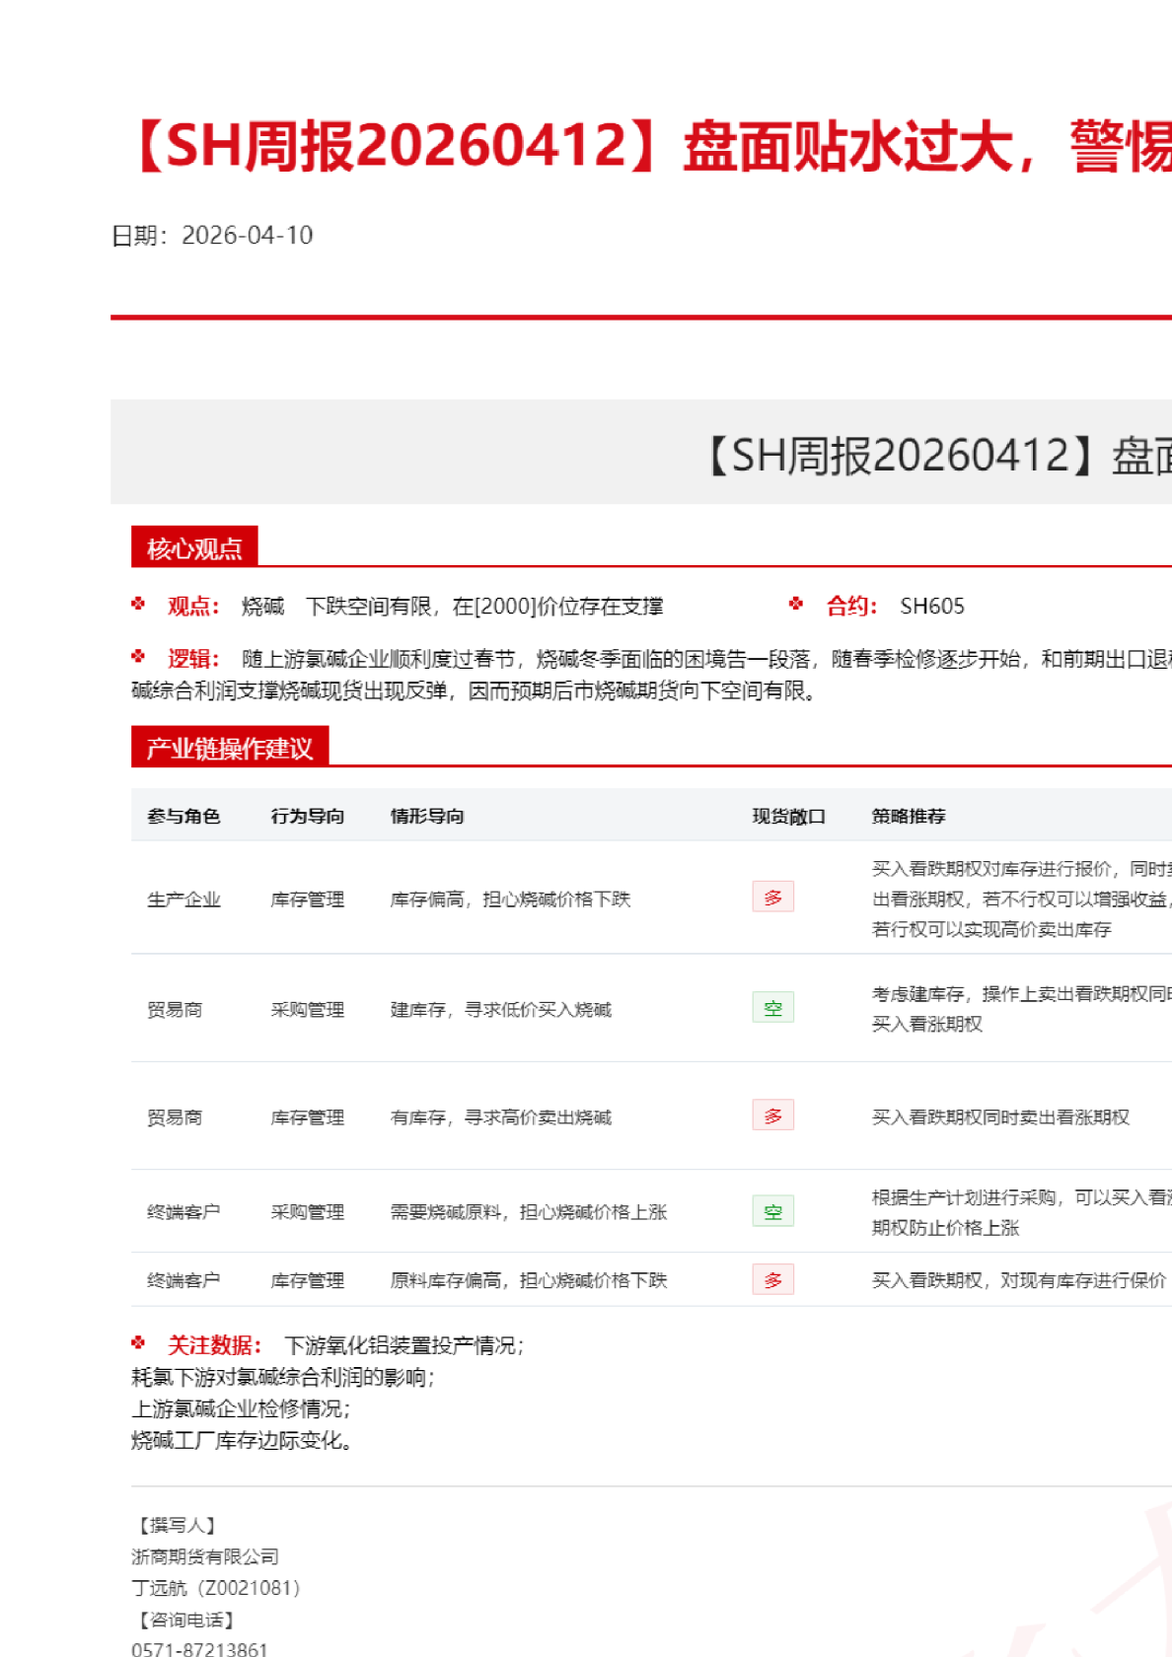Click the 逻辑: label
The height and width of the screenshot is (1657, 1172).
pos(193,658)
